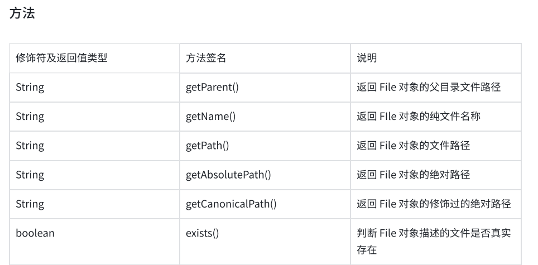Click the exists() method cell
The height and width of the screenshot is (265, 538).
(202, 233)
